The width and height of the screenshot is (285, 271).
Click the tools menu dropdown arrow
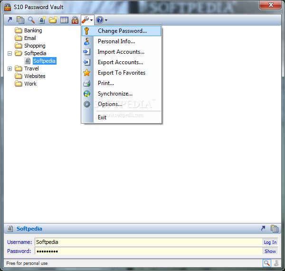[x=91, y=20]
